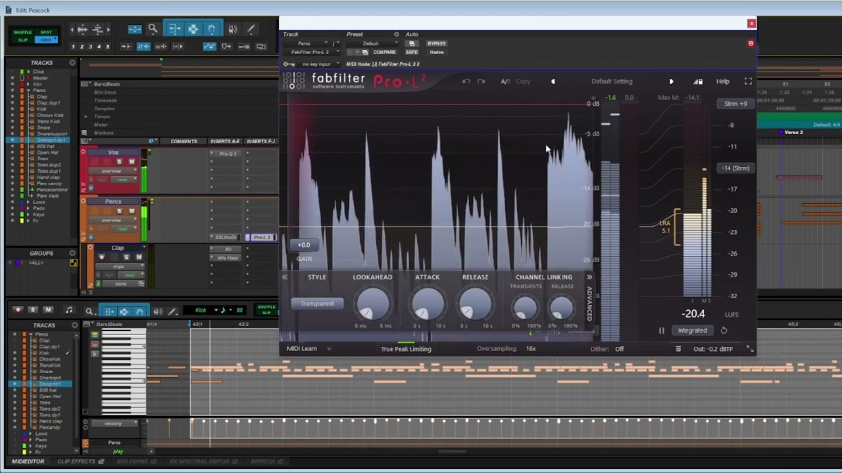The width and height of the screenshot is (842, 473).
Task: Select the Scrubber speaker tool in Edit toolbar
Action: coord(233,29)
